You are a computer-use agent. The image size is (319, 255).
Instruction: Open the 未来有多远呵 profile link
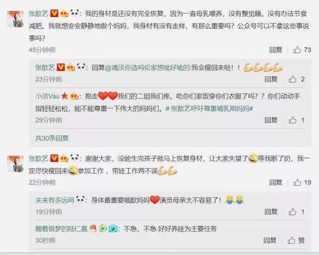(55, 200)
